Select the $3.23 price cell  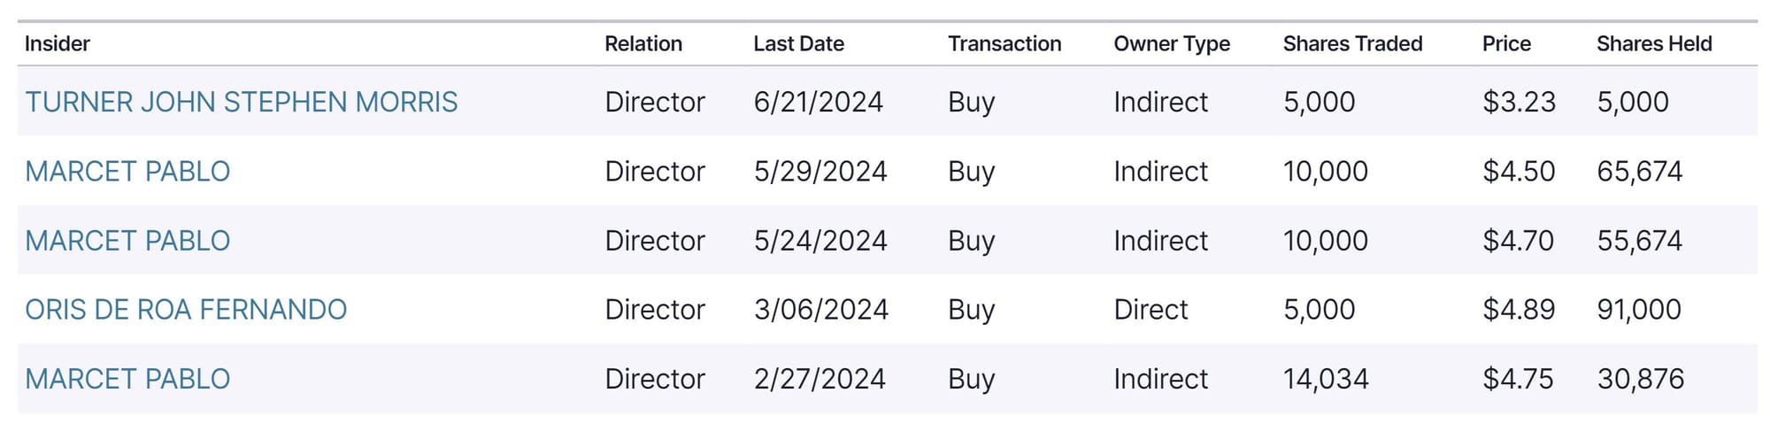click(x=1519, y=102)
